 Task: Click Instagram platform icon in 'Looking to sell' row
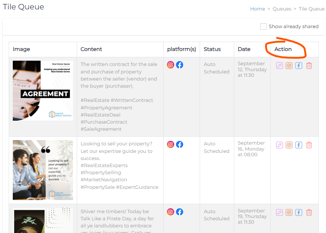170,144
